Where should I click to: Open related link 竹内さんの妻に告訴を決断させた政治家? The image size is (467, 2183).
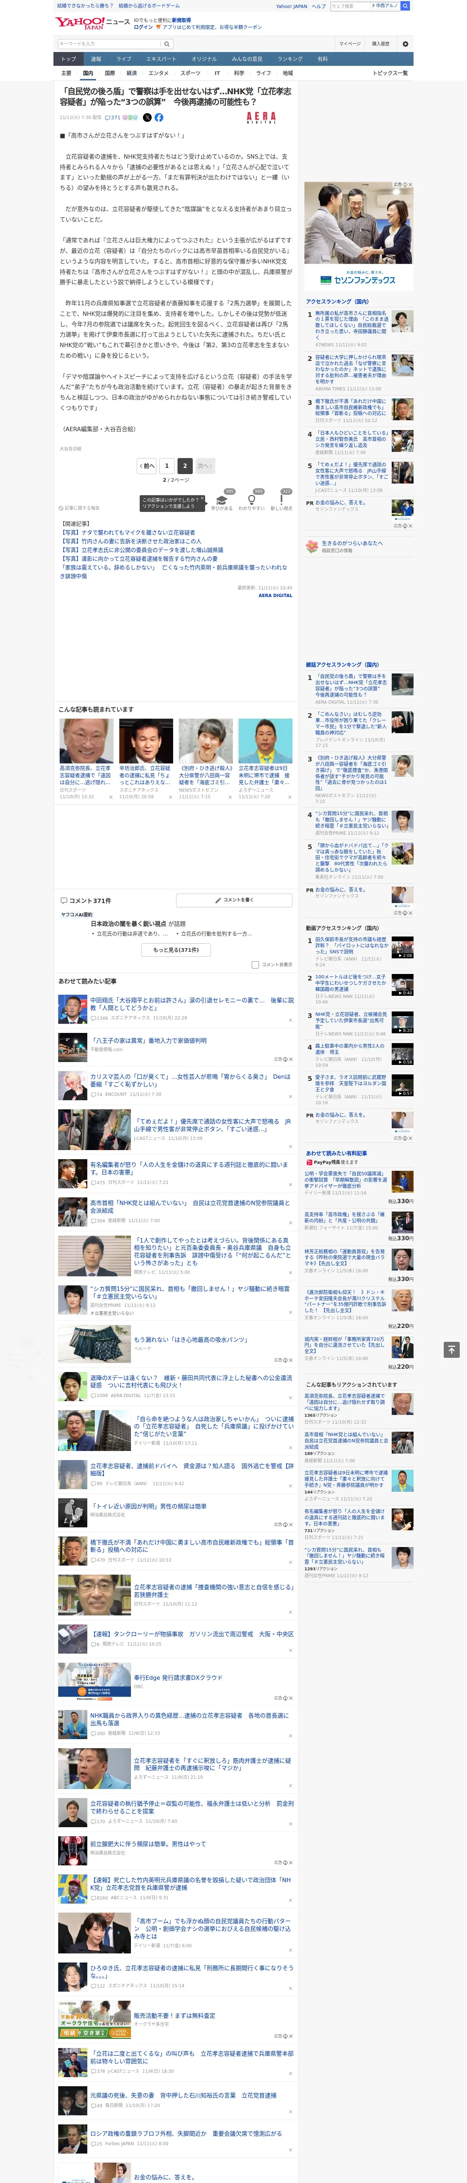pyautogui.click(x=131, y=541)
